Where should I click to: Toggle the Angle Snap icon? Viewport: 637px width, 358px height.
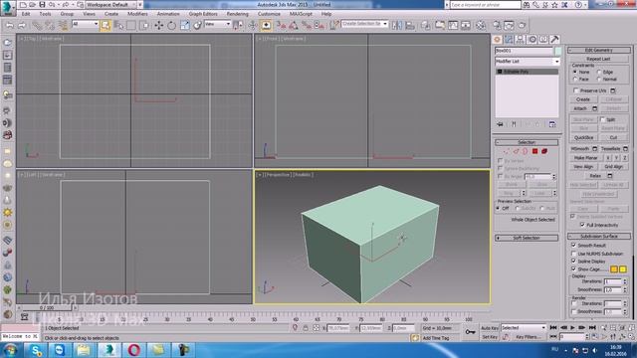click(294, 25)
